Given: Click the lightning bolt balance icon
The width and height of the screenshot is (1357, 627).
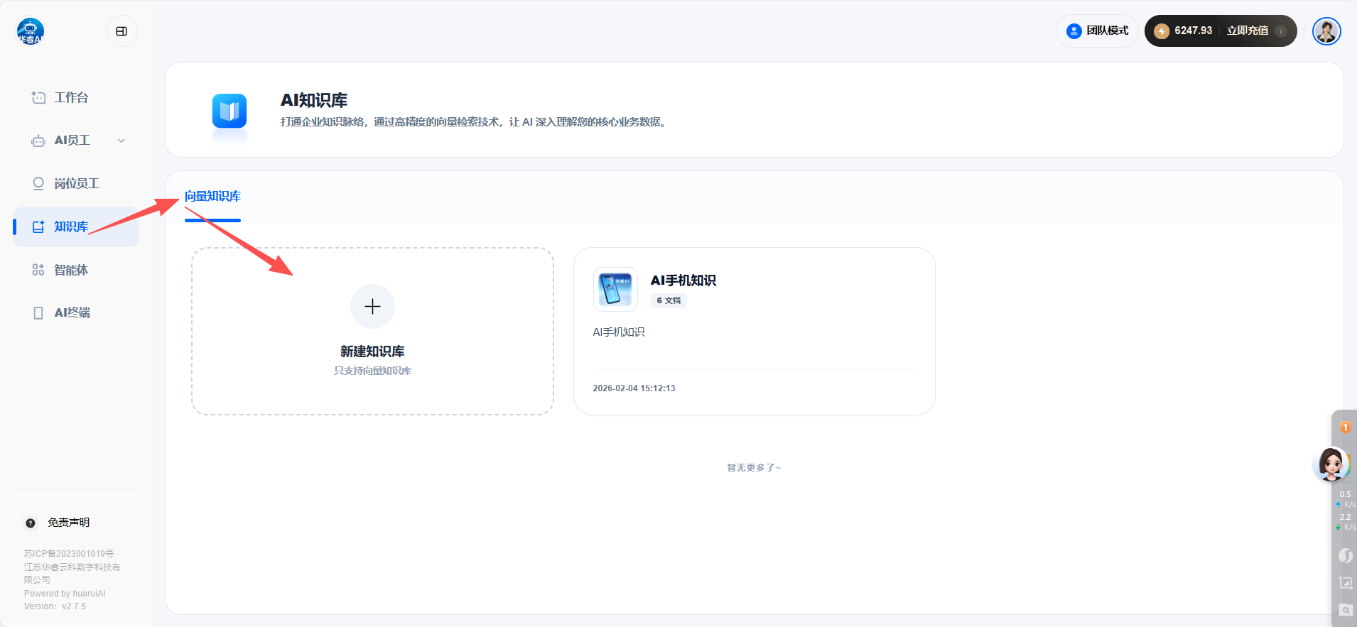Looking at the screenshot, I should pos(1162,31).
